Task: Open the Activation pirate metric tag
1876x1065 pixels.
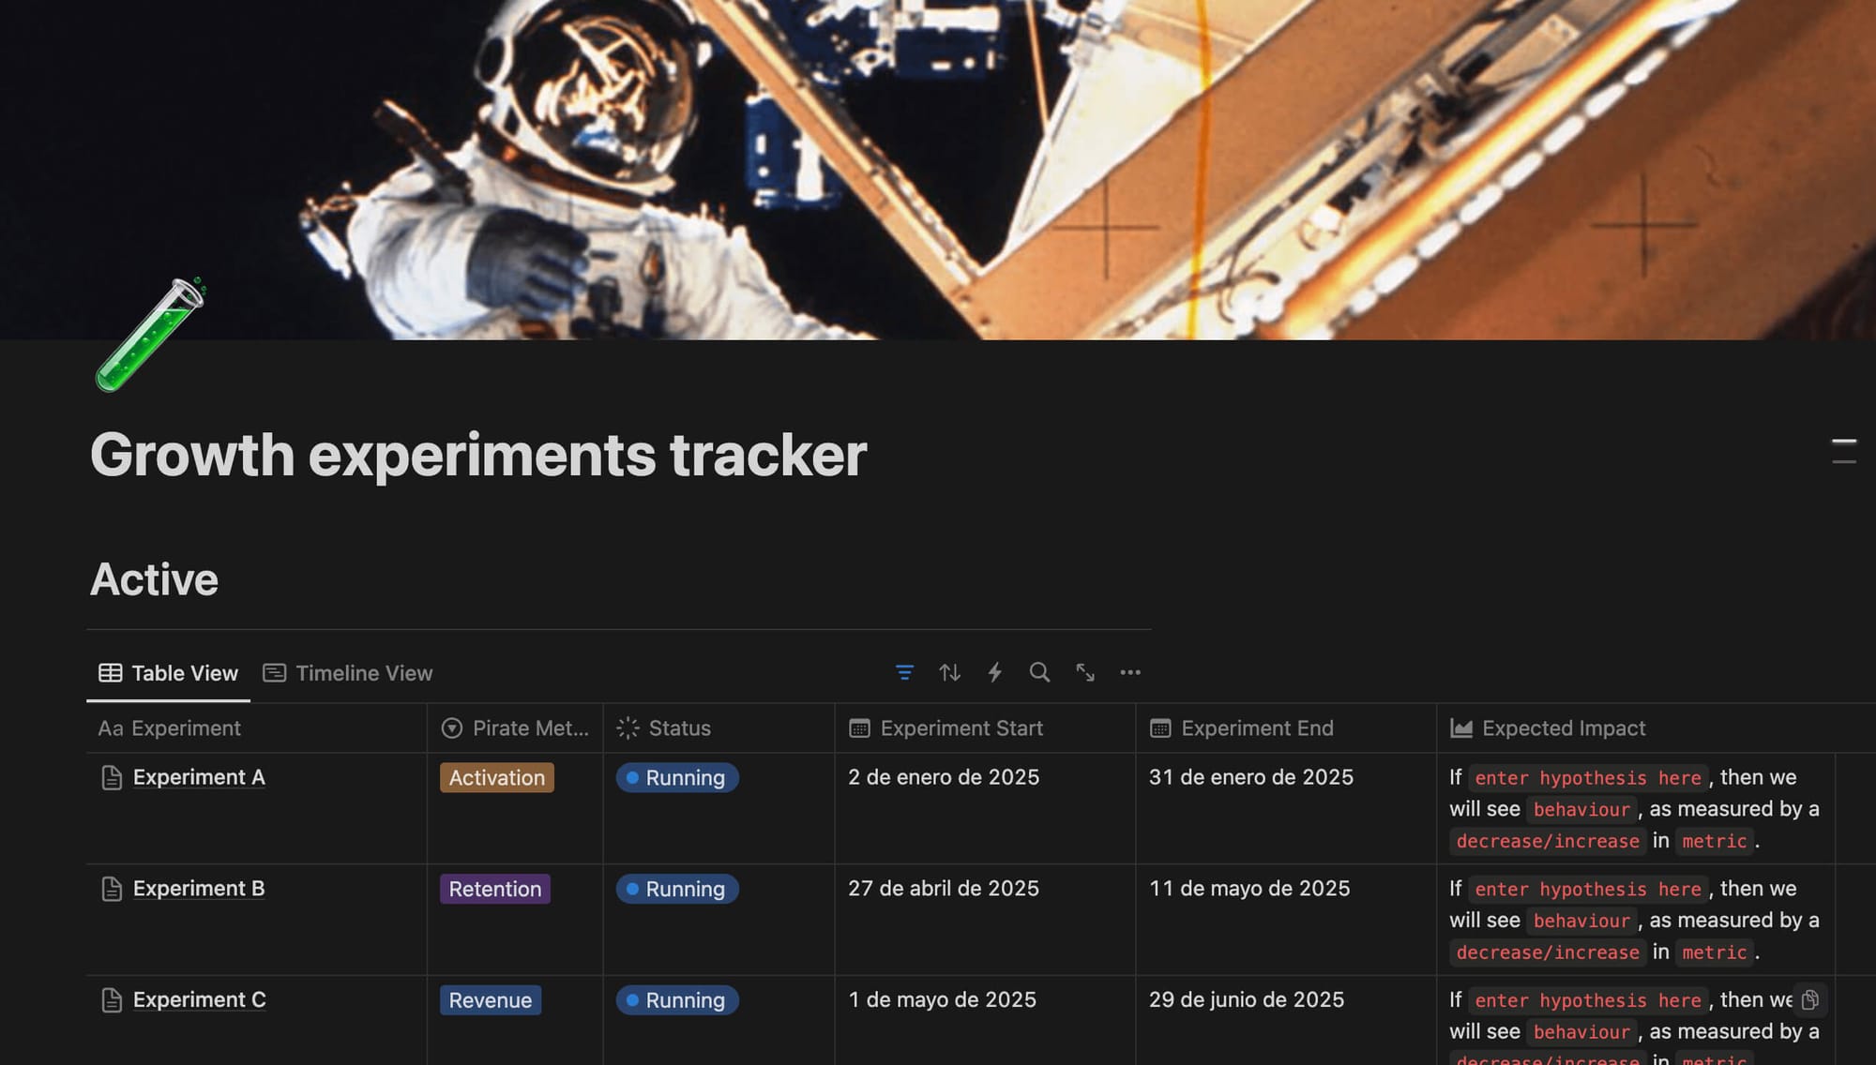Action: [494, 776]
